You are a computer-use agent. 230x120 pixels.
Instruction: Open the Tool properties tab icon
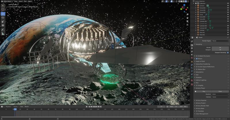coord(192,41)
